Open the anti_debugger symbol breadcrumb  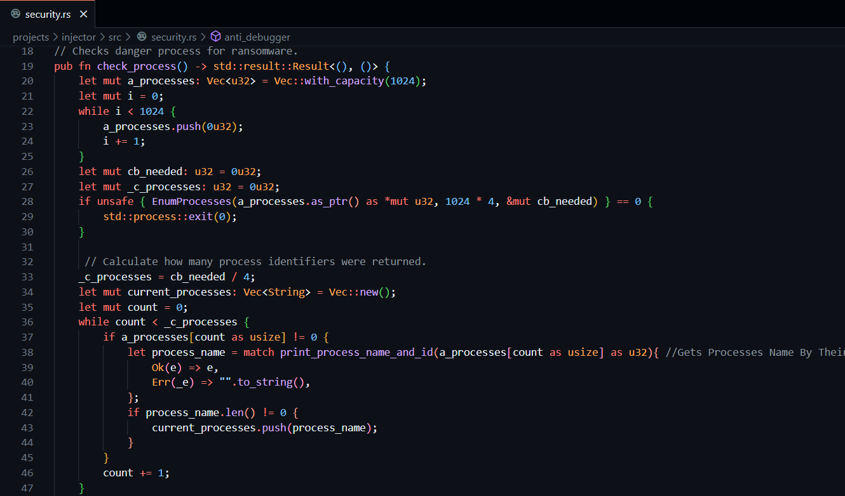point(257,37)
